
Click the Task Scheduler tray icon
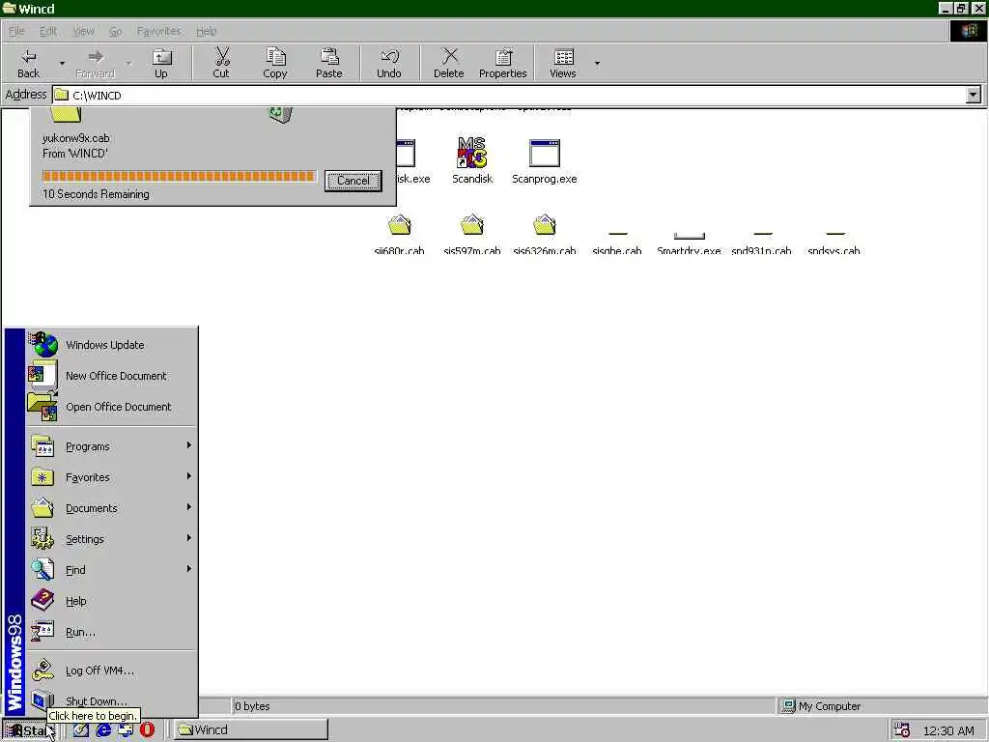coord(901,730)
